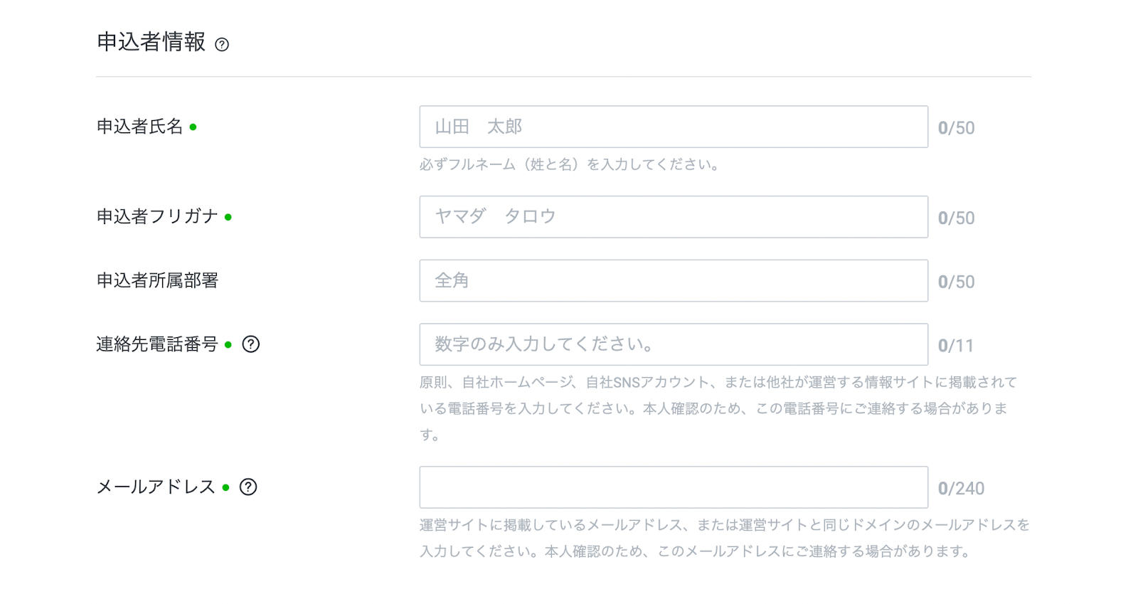Click the 申込者所属部署 label
The width and height of the screenshot is (1138, 604).
157,280
